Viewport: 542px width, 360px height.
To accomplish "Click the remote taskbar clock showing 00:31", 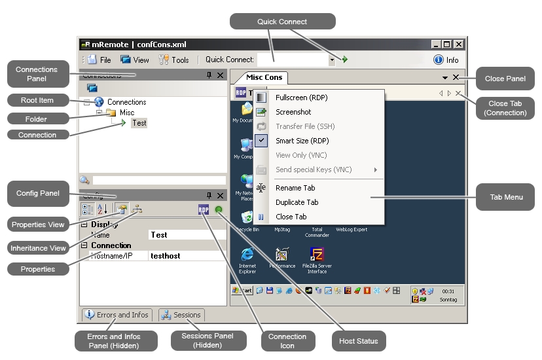I will click(448, 291).
